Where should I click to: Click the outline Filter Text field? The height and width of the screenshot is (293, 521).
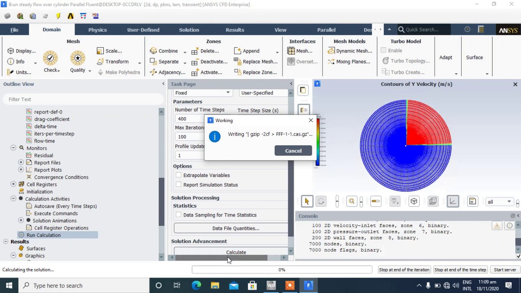(83, 99)
